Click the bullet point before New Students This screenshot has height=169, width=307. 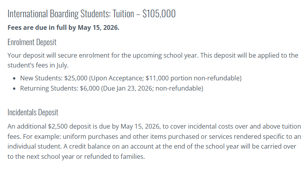[x=14, y=78]
